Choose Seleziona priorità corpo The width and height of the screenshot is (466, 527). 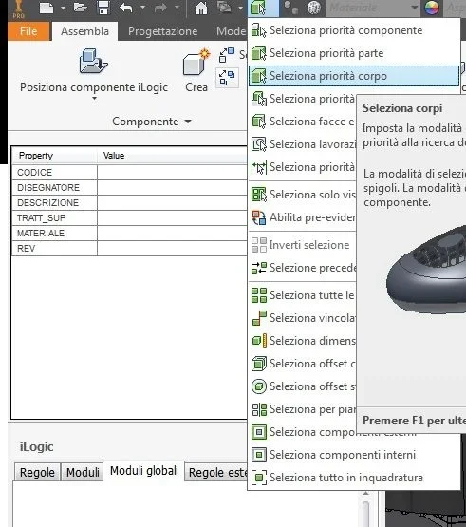click(353, 76)
